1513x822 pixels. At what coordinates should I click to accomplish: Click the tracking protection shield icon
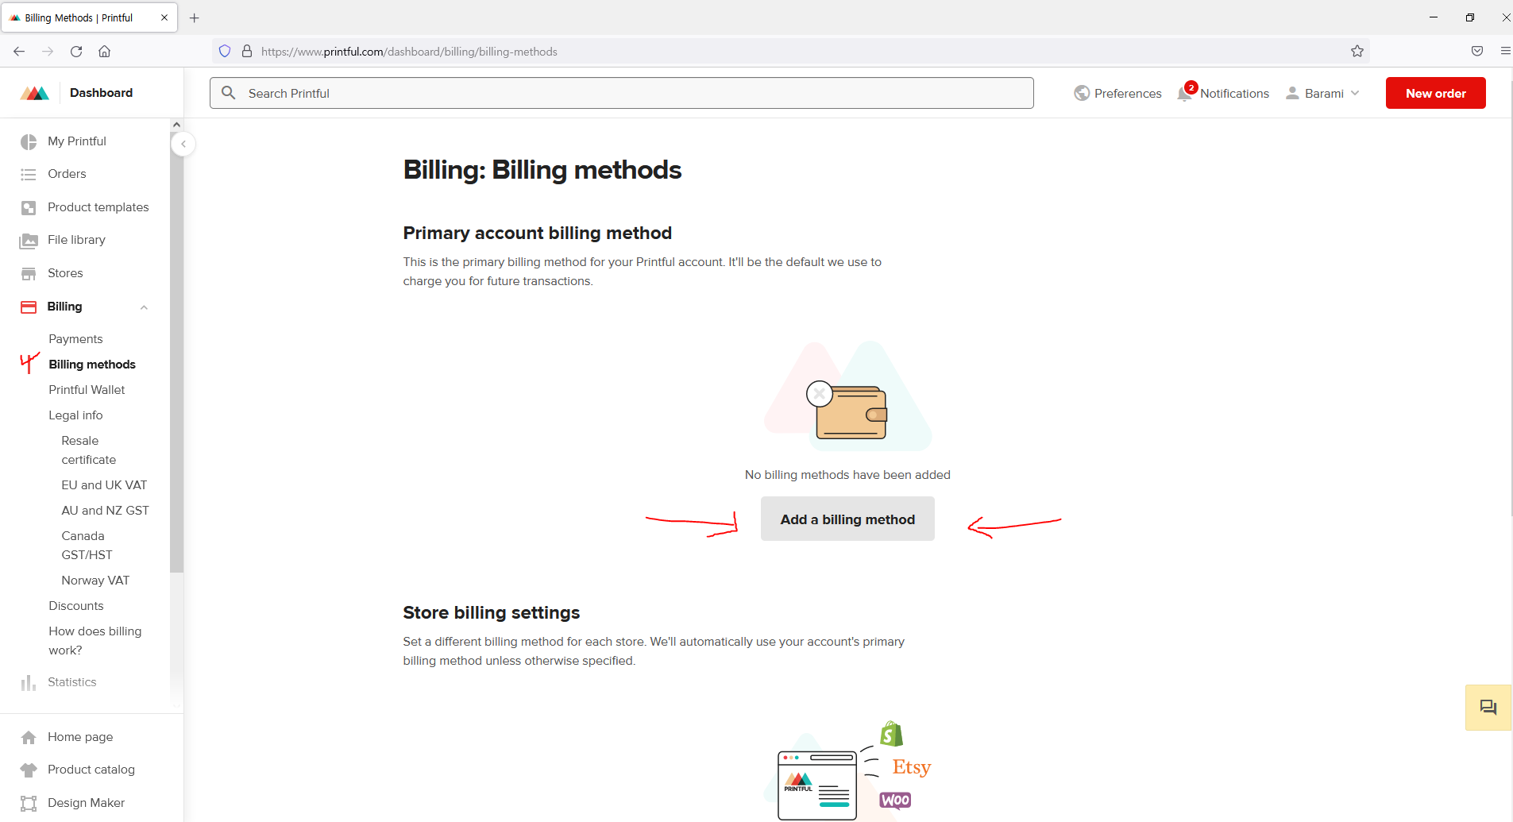(225, 51)
